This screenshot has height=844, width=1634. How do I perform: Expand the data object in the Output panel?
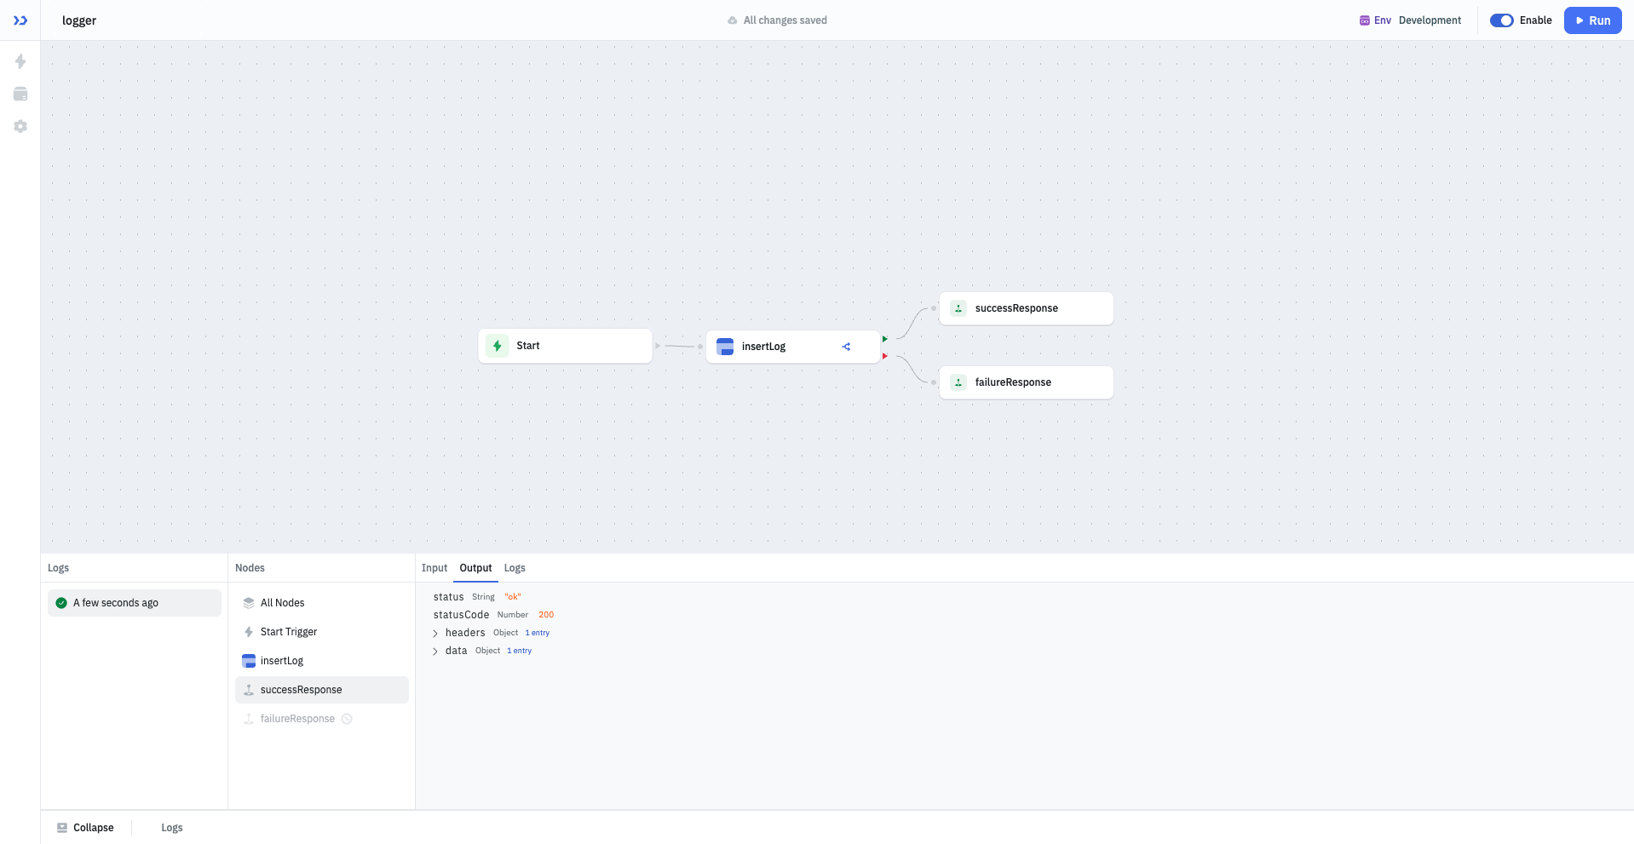click(x=435, y=651)
